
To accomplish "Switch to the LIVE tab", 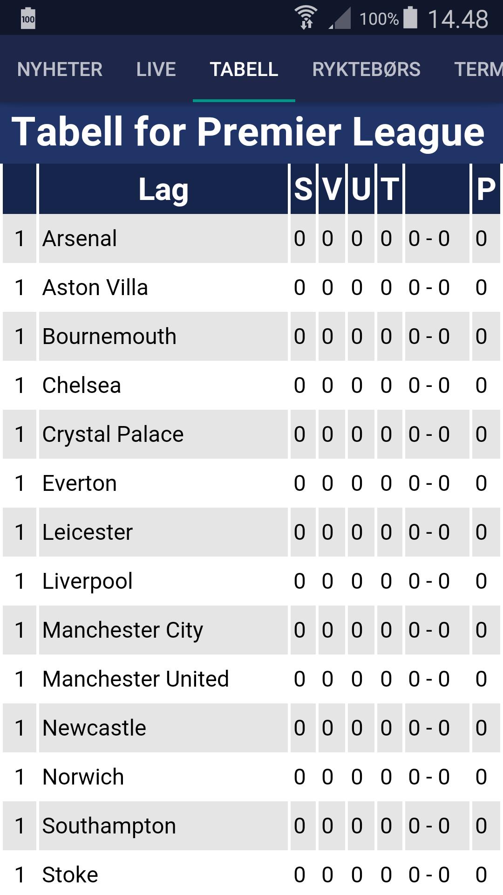I will click(x=156, y=69).
